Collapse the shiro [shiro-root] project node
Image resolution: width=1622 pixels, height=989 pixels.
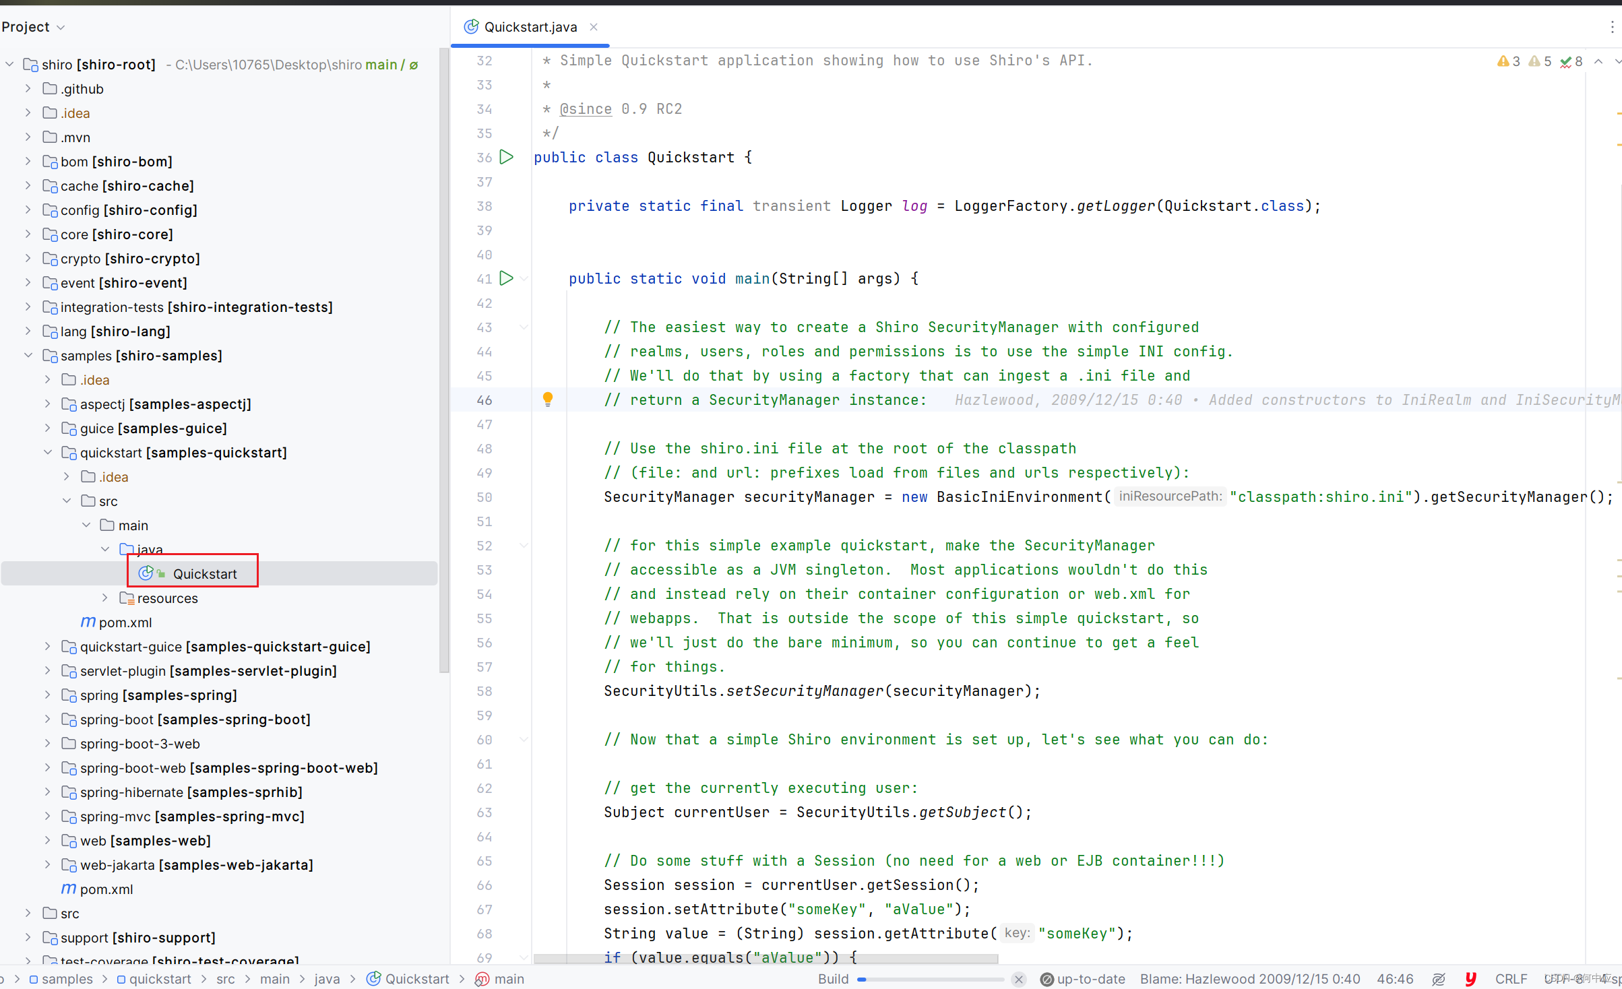9,65
